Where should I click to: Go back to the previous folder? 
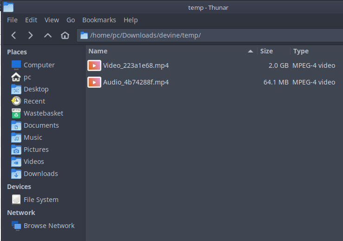(x=14, y=35)
